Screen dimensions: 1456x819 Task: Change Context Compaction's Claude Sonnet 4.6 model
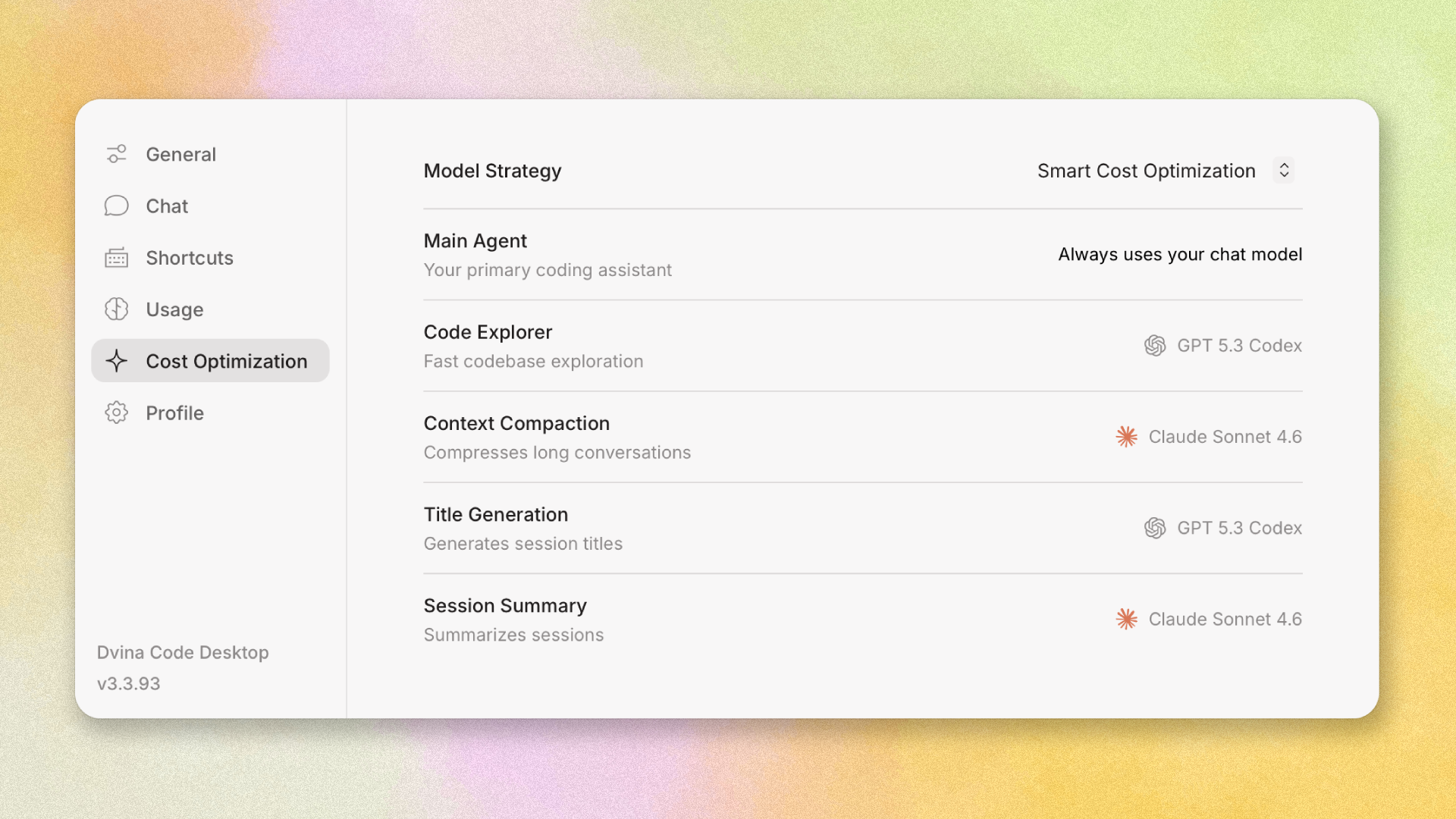click(x=1225, y=437)
